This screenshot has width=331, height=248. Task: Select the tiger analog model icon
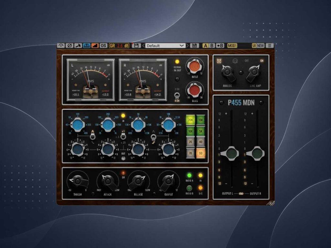pyautogui.click(x=219, y=61)
